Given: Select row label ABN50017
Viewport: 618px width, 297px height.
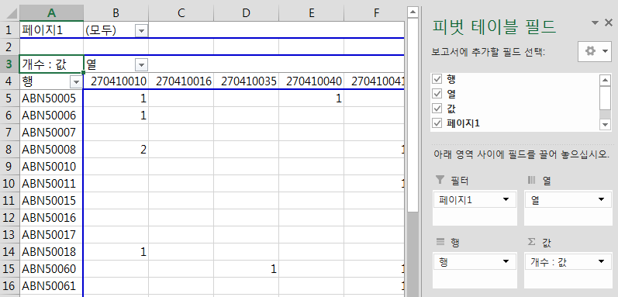Looking at the screenshot, I should 51,235.
